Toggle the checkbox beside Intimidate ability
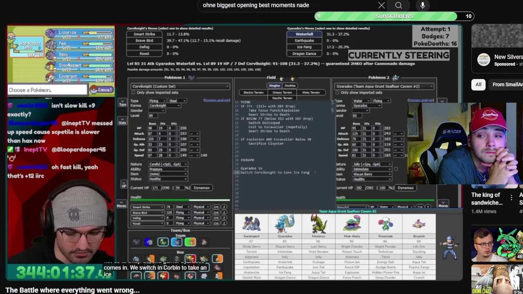523x294 pixels. (x=396, y=169)
